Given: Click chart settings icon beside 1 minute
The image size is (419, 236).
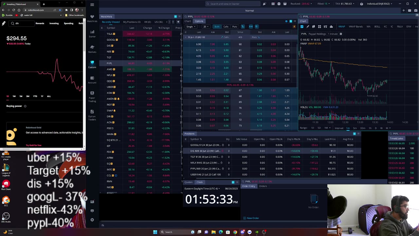Looking at the screenshot, I should tap(340, 34).
